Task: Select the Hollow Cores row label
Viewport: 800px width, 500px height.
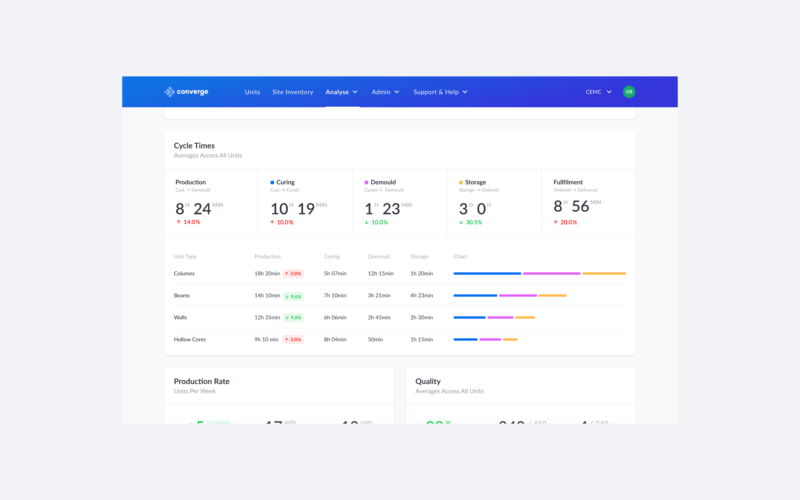Action: tap(190, 339)
